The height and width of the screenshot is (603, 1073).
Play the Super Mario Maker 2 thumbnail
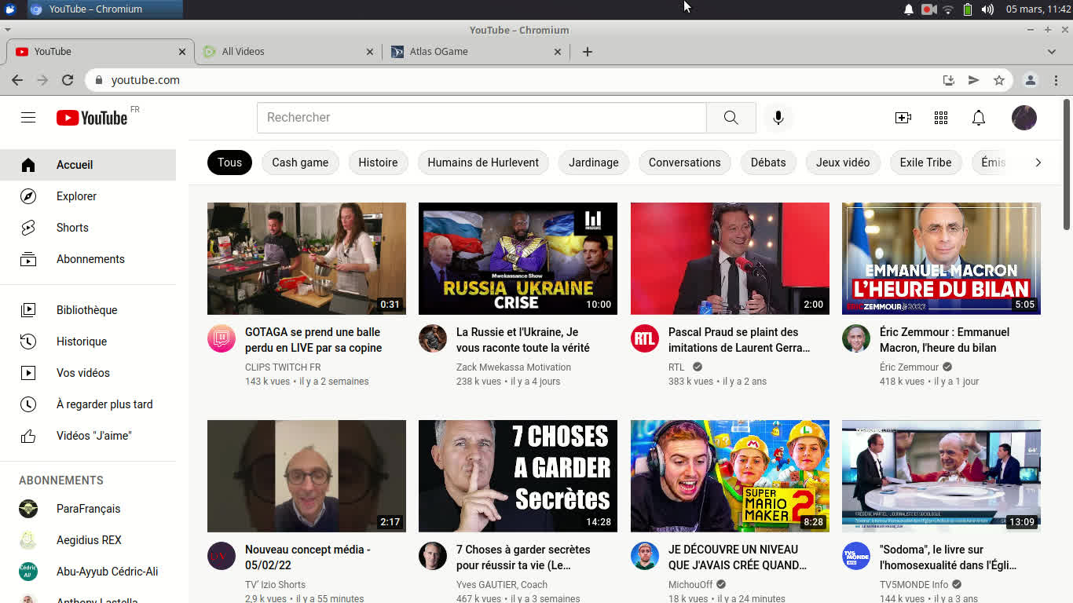(730, 476)
